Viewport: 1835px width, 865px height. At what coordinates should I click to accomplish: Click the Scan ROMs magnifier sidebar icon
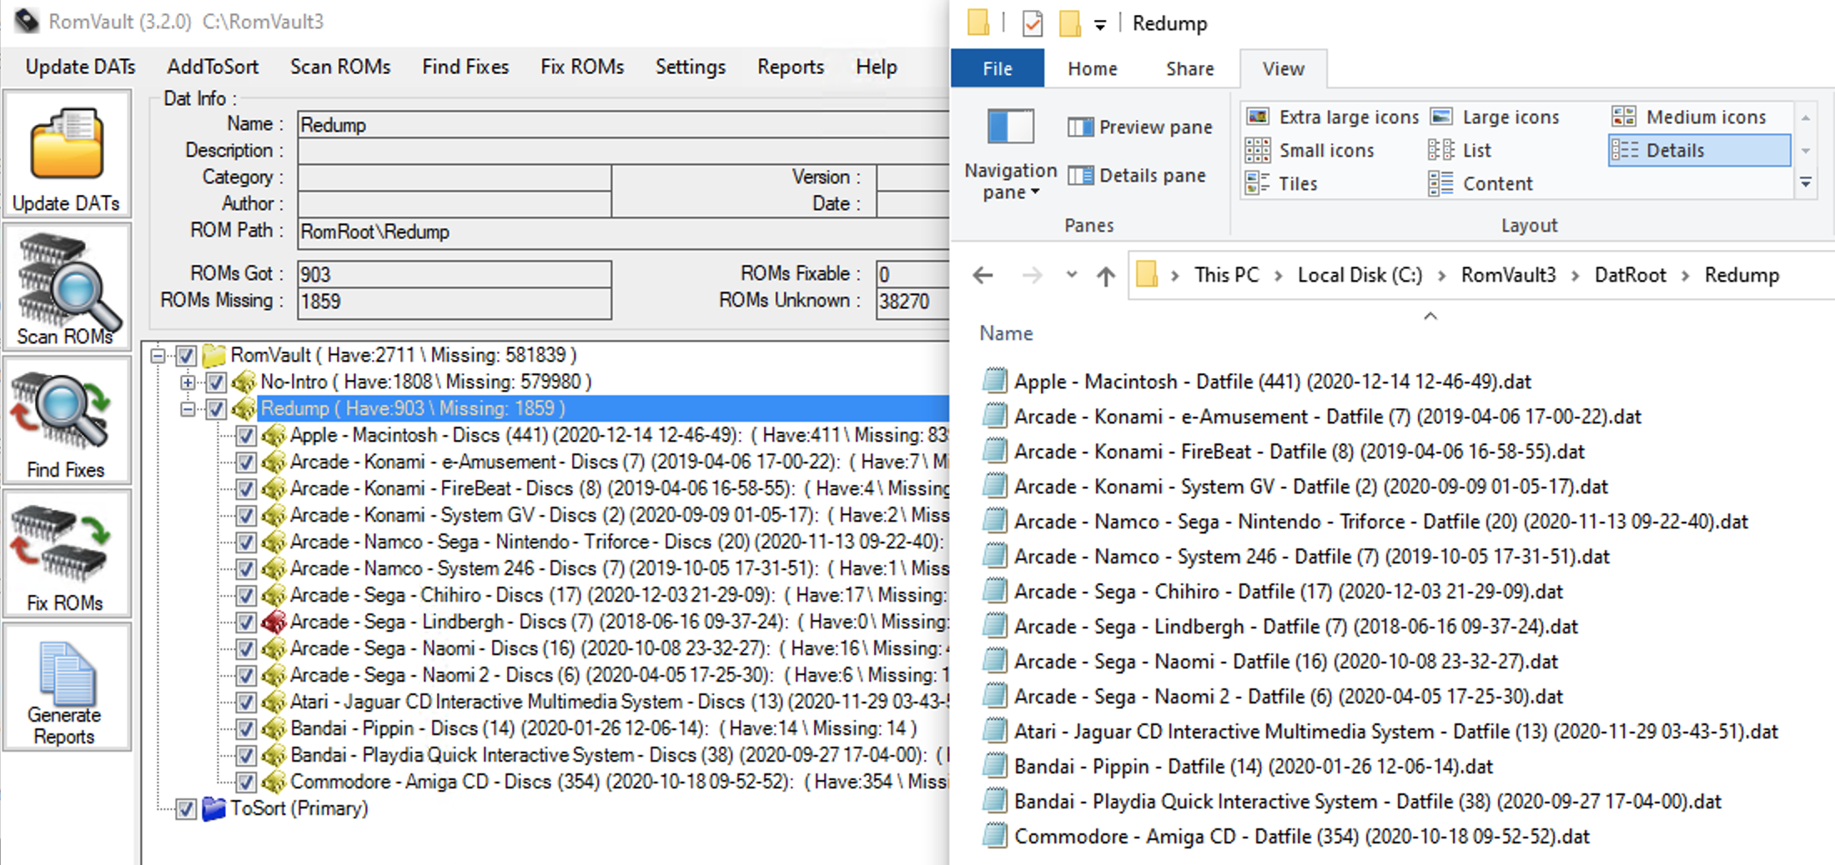click(67, 288)
